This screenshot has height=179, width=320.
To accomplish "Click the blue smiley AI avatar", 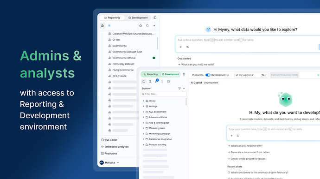I will [208, 30].
